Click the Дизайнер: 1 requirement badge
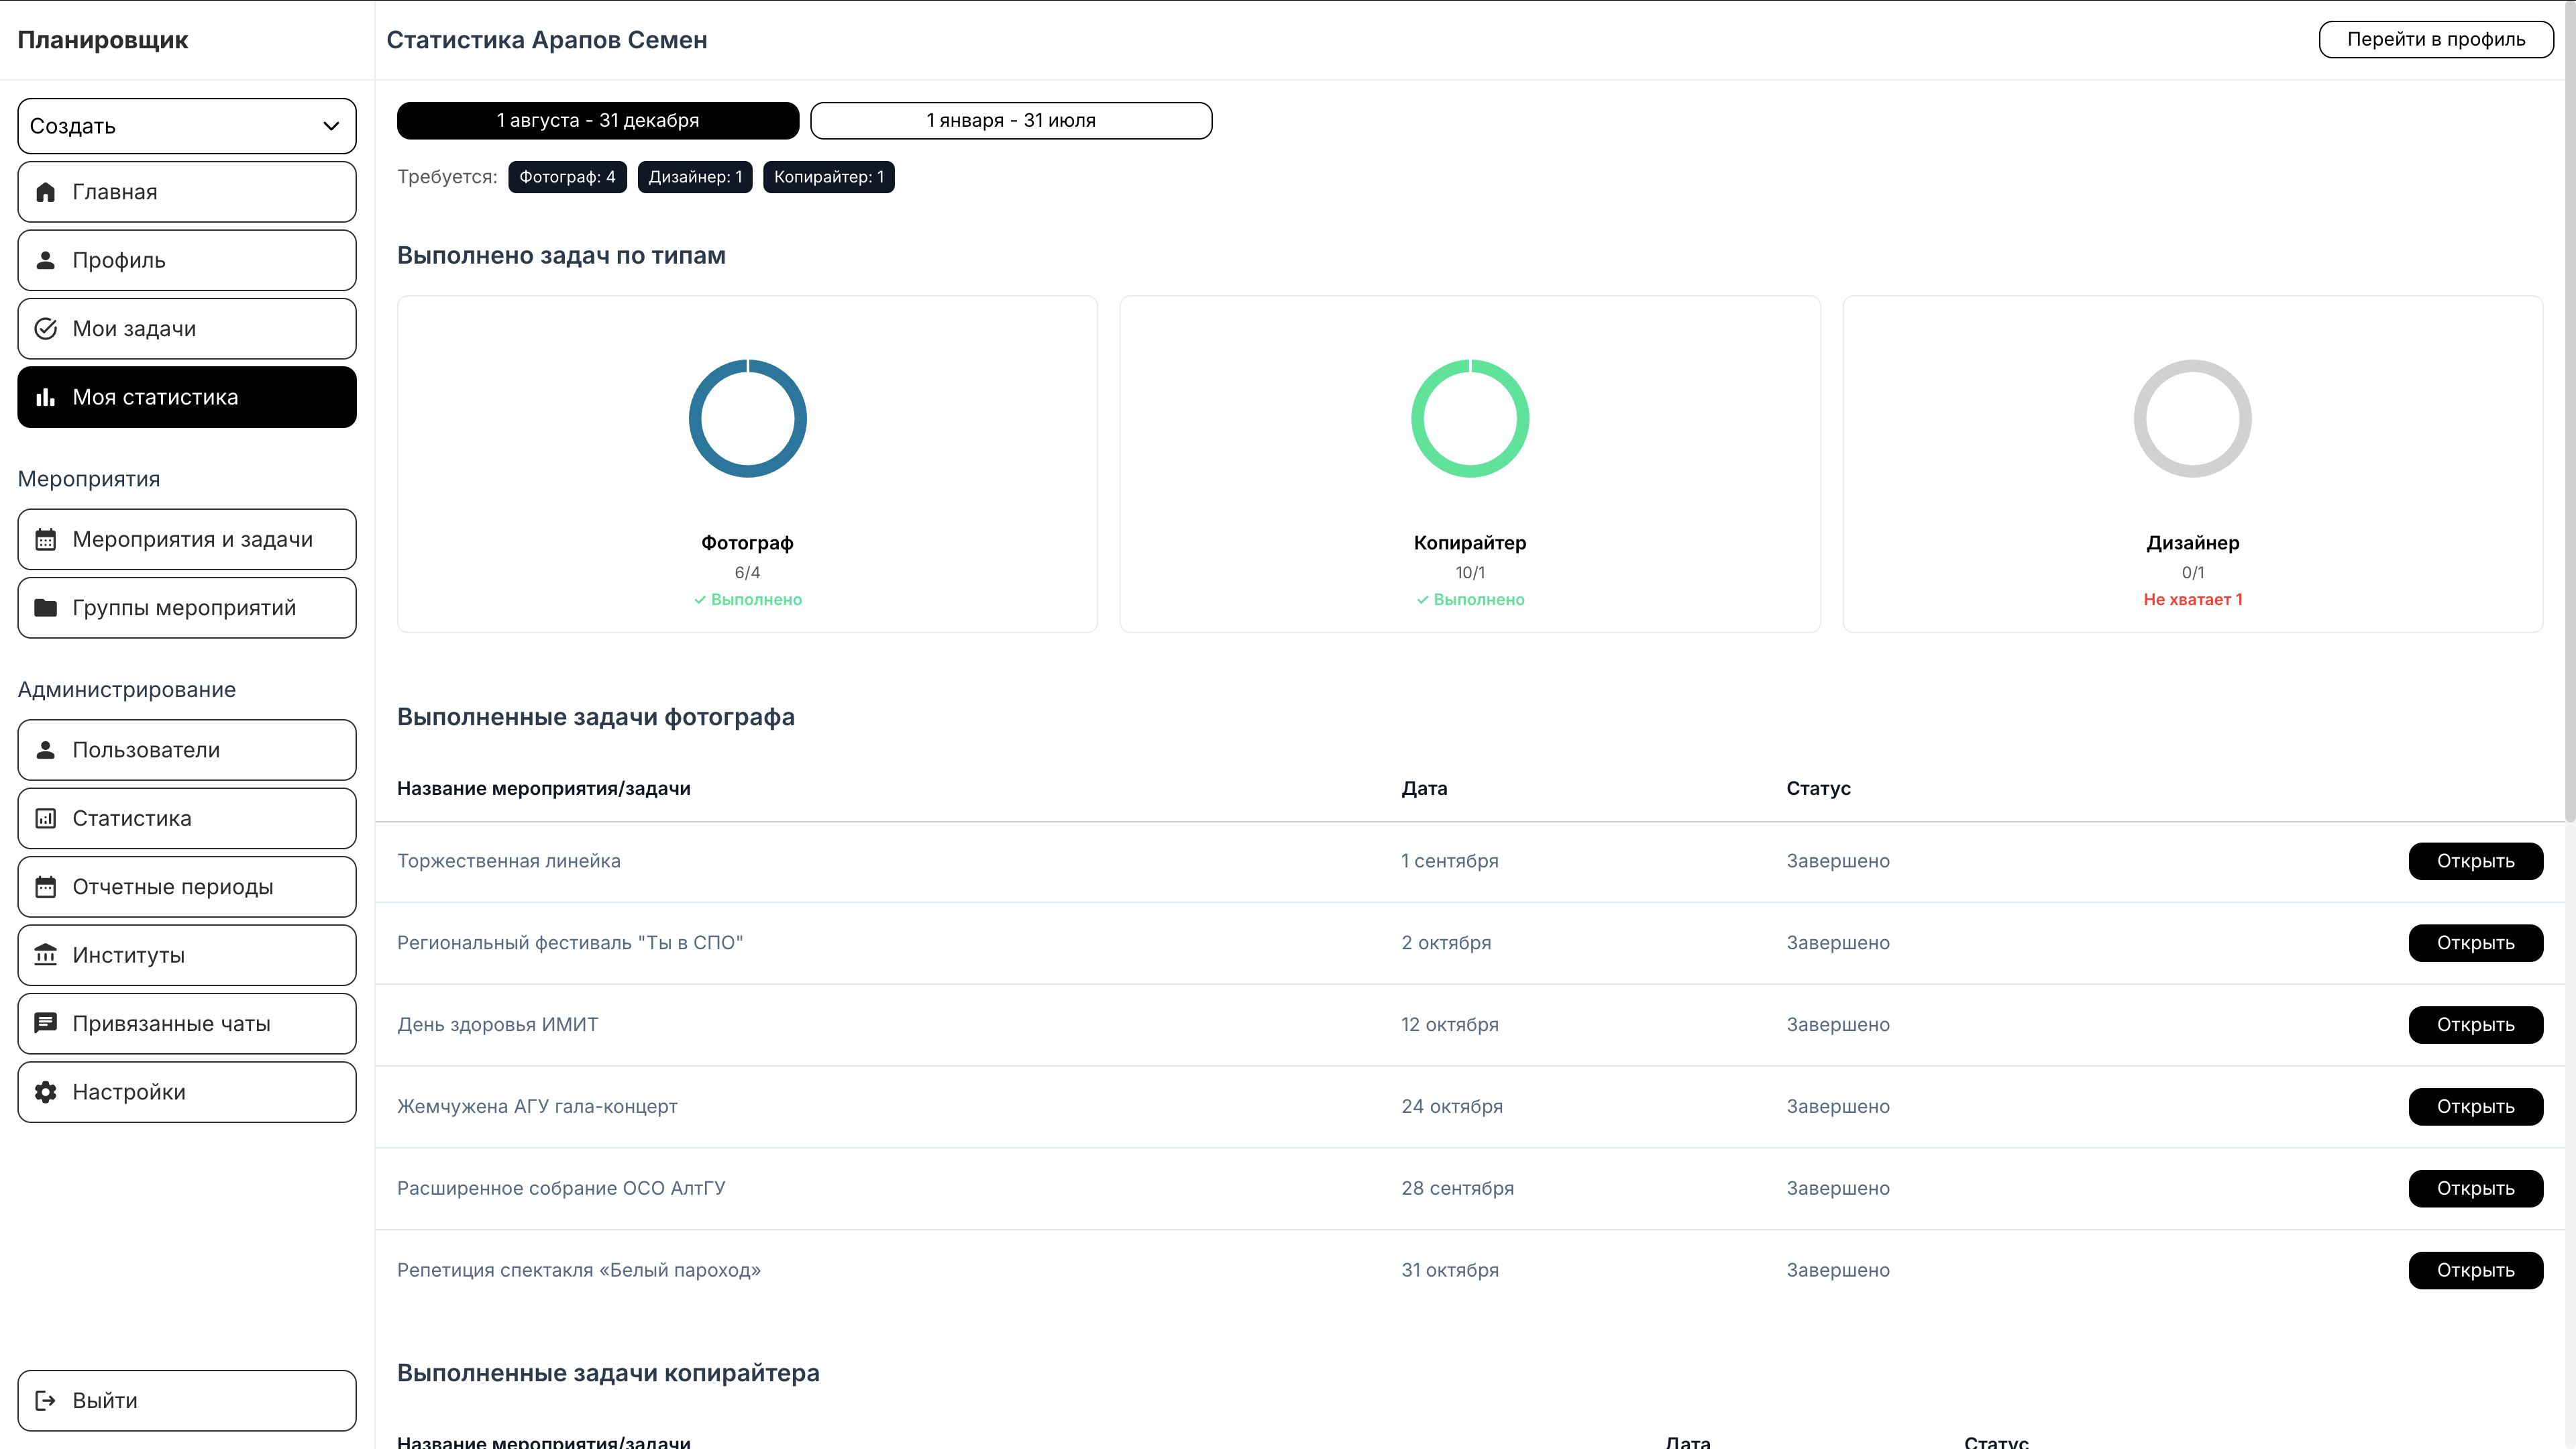This screenshot has height=1449, width=2576. [x=694, y=177]
